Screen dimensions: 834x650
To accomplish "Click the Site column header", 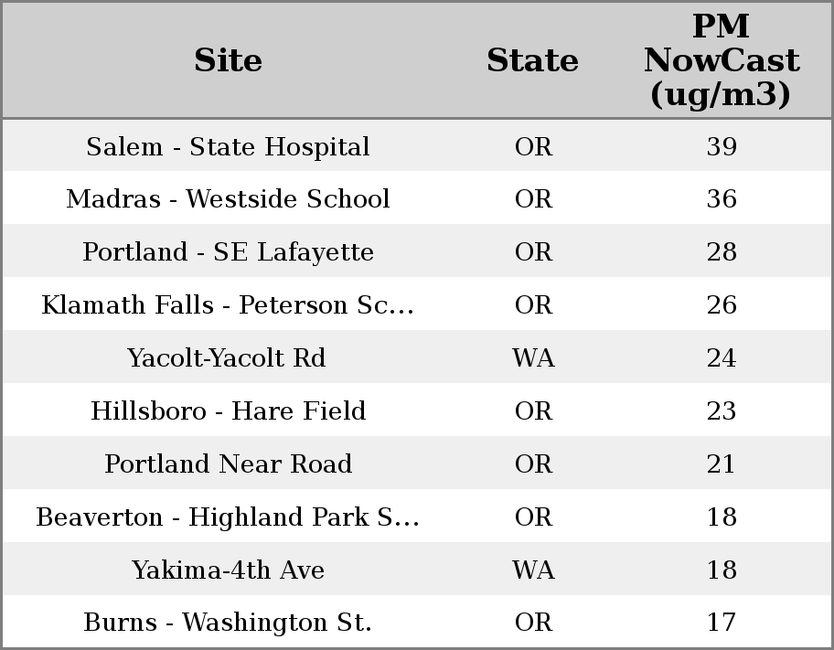I will [228, 60].
